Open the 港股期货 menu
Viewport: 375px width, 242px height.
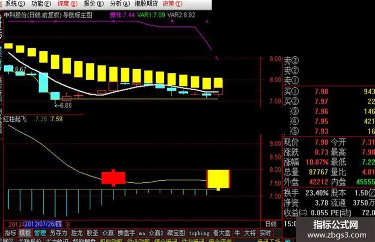click(146, 4)
